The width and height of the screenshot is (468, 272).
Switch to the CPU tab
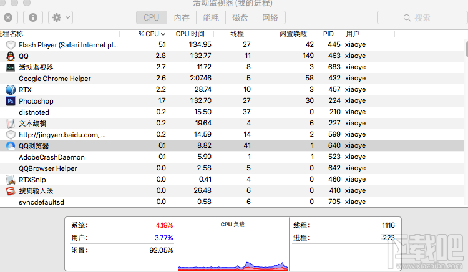[152, 17]
